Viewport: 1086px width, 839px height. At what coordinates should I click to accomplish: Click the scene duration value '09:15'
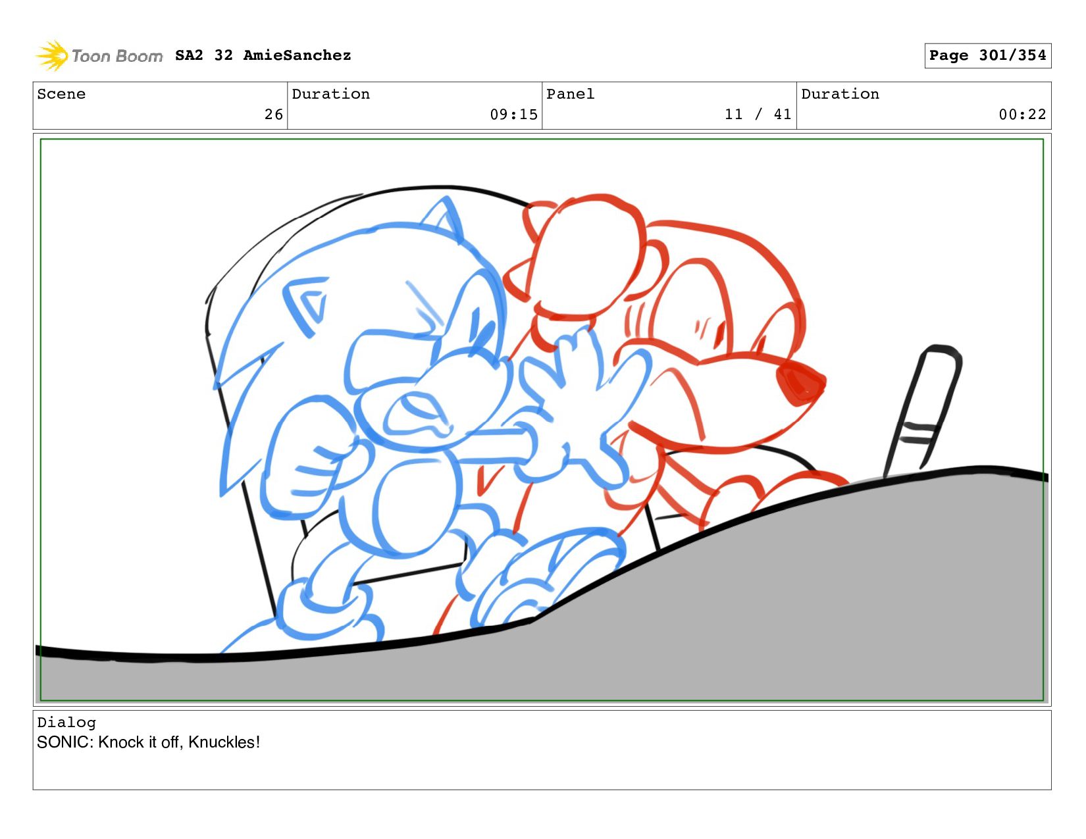pyautogui.click(x=513, y=114)
